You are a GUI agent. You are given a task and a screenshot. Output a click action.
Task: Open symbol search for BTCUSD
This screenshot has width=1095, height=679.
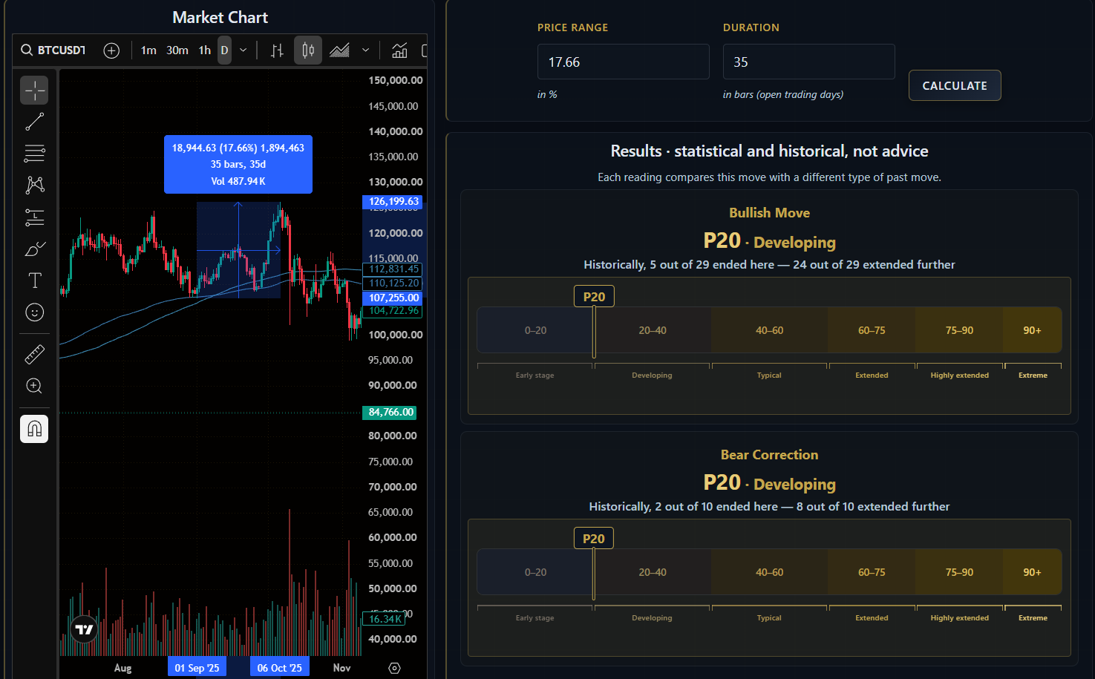tap(53, 50)
